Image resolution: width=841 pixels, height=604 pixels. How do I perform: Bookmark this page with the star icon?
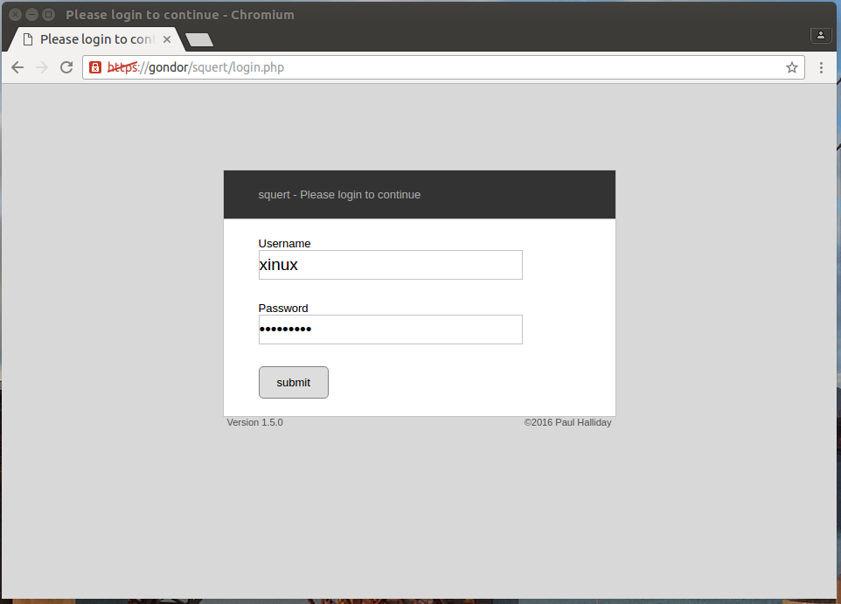792,67
